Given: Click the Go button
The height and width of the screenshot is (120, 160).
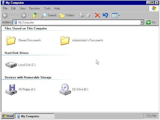Looking at the screenshot, I should point(151,22).
